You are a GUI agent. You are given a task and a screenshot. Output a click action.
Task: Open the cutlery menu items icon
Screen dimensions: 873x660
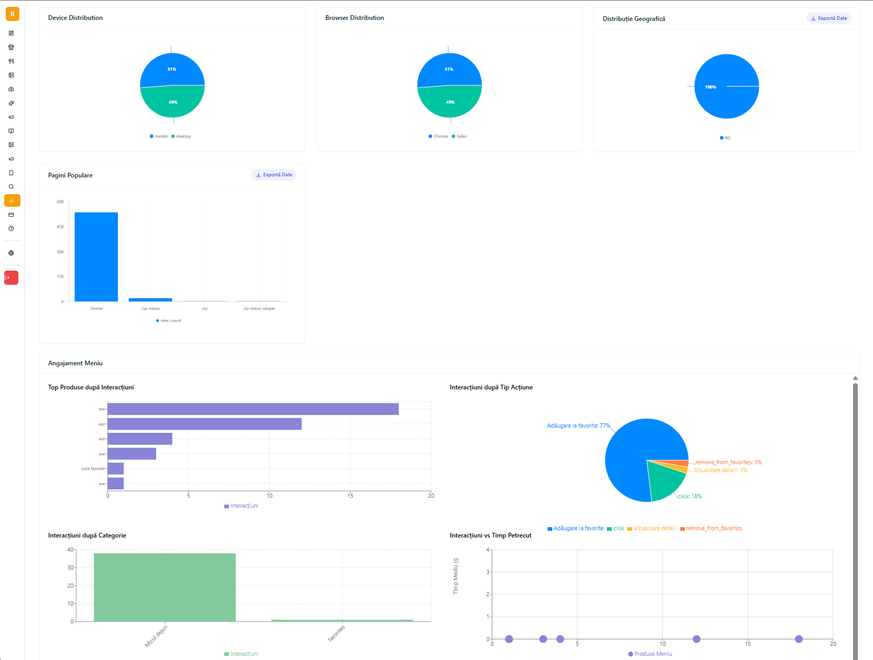pyautogui.click(x=11, y=61)
